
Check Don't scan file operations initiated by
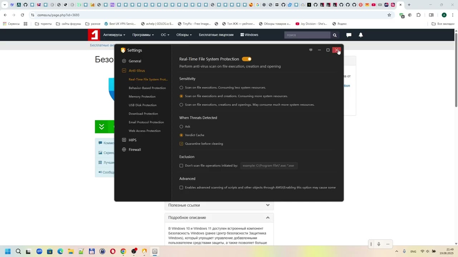pyautogui.click(x=181, y=166)
